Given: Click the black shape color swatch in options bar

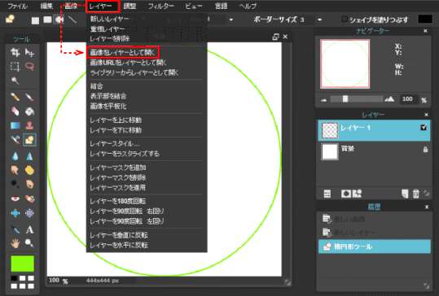Looking at the screenshot, I should (425, 19).
